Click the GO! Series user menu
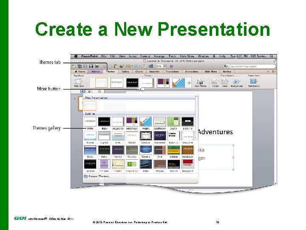 [x=258, y=56]
